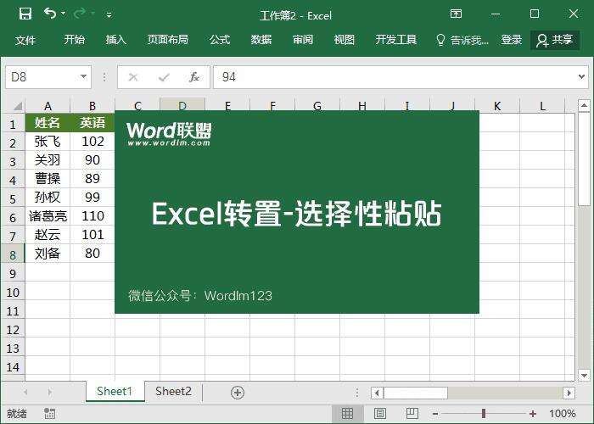Open Customize Quick Access Toolbar dropdown
Image resolution: width=594 pixels, height=424 pixels.
[x=109, y=14]
